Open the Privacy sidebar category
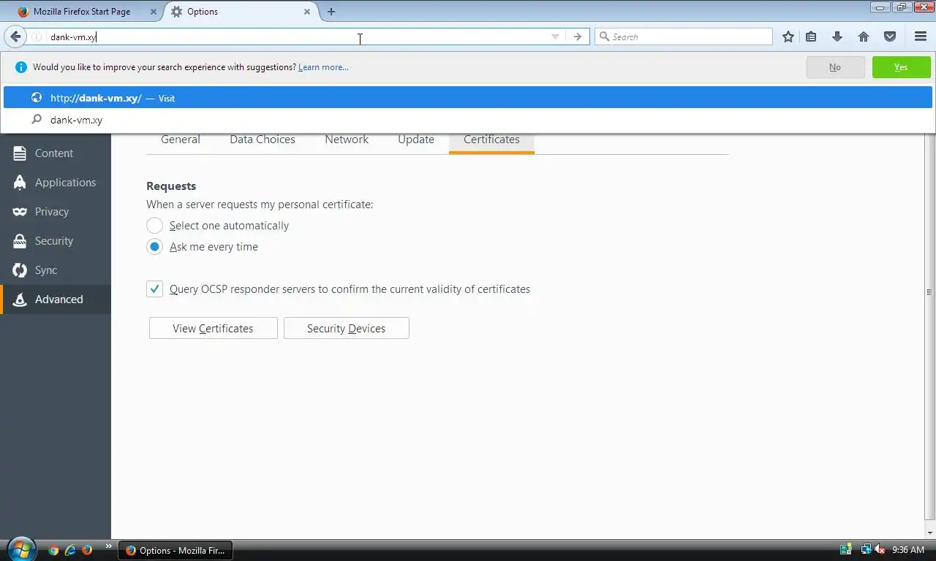This screenshot has width=936, height=561. pyautogui.click(x=56, y=212)
